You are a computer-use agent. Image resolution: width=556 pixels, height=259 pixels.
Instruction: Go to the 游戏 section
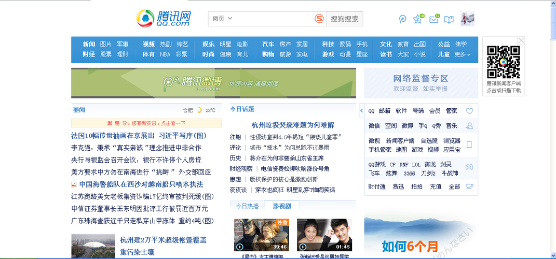point(328,54)
